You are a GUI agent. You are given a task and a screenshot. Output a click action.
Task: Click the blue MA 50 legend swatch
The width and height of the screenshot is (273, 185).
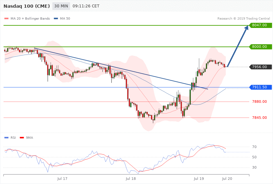click(56, 18)
